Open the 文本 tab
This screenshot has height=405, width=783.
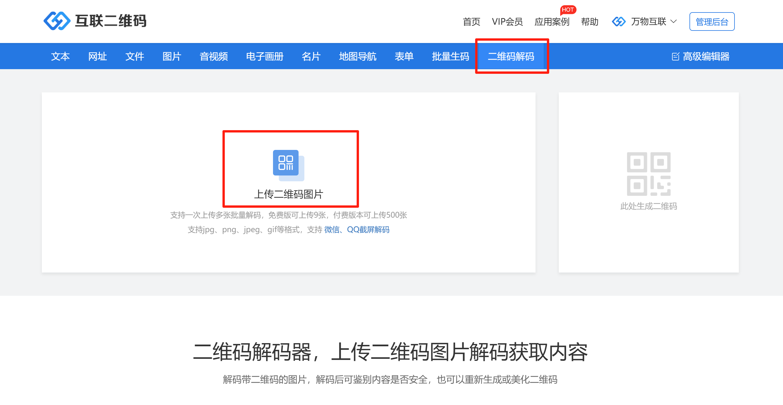pyautogui.click(x=60, y=57)
